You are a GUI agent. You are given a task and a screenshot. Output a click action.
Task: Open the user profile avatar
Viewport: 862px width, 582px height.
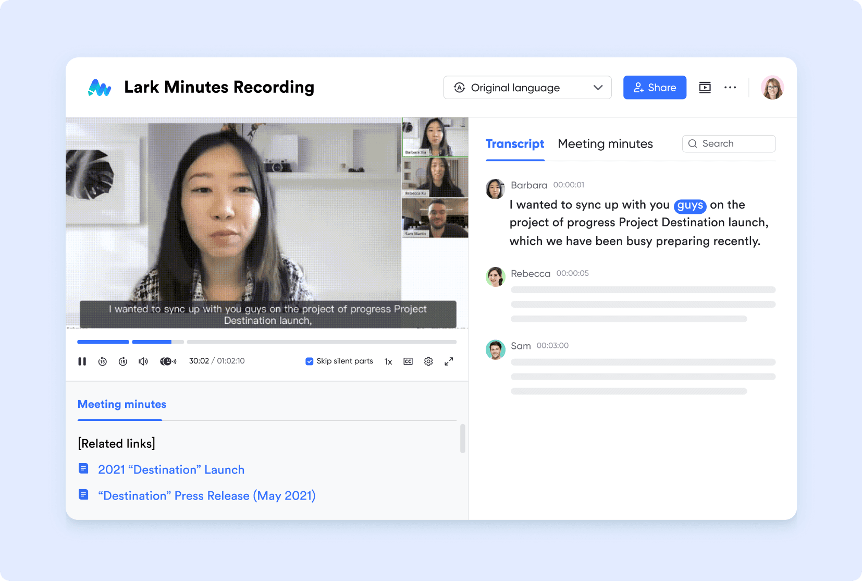tap(772, 88)
